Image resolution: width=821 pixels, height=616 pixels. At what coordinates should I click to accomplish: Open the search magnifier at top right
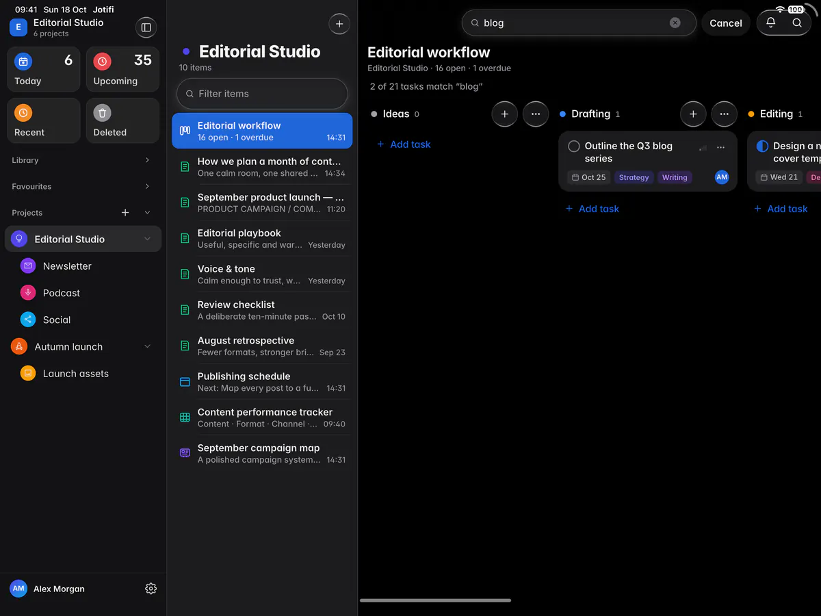click(797, 23)
